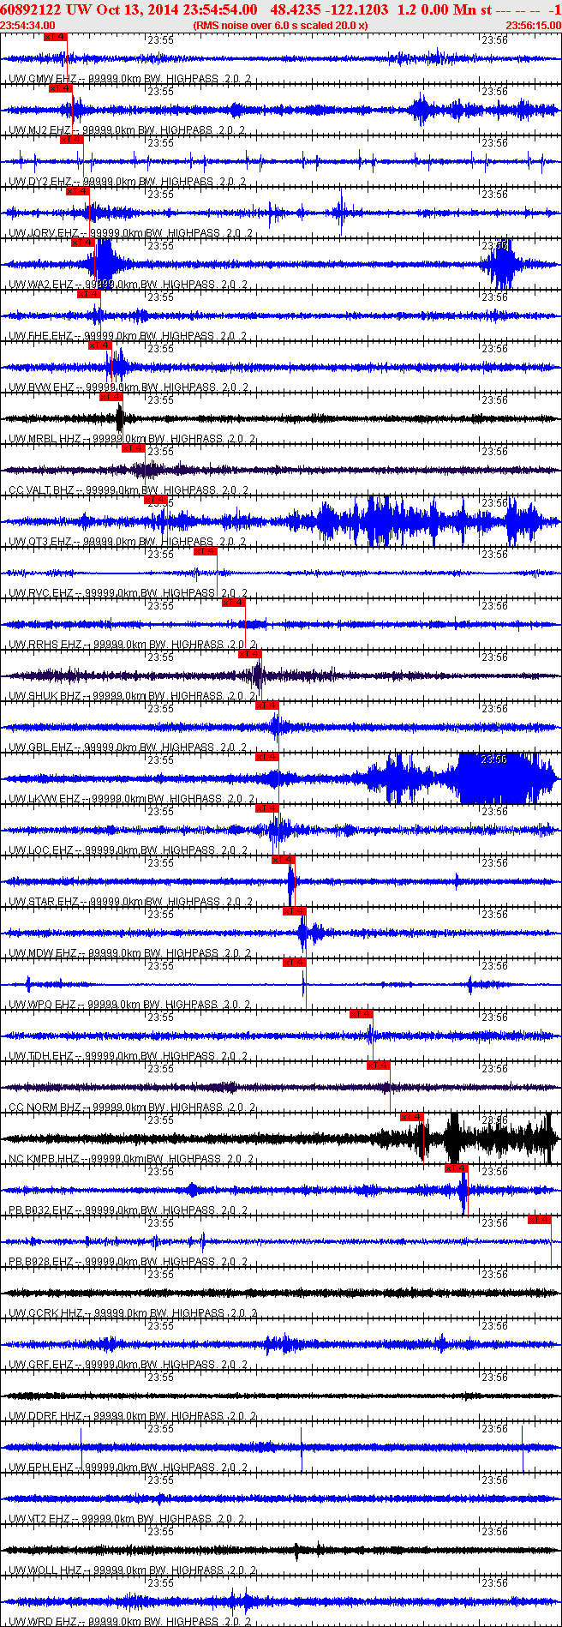562x1627 pixels.
Task: Click the end time 23:56:15.00 label
Action: (x=533, y=26)
